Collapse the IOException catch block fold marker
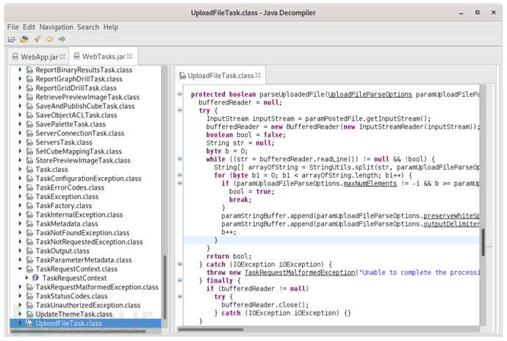Screen dimensions: 507x341 point(180,264)
